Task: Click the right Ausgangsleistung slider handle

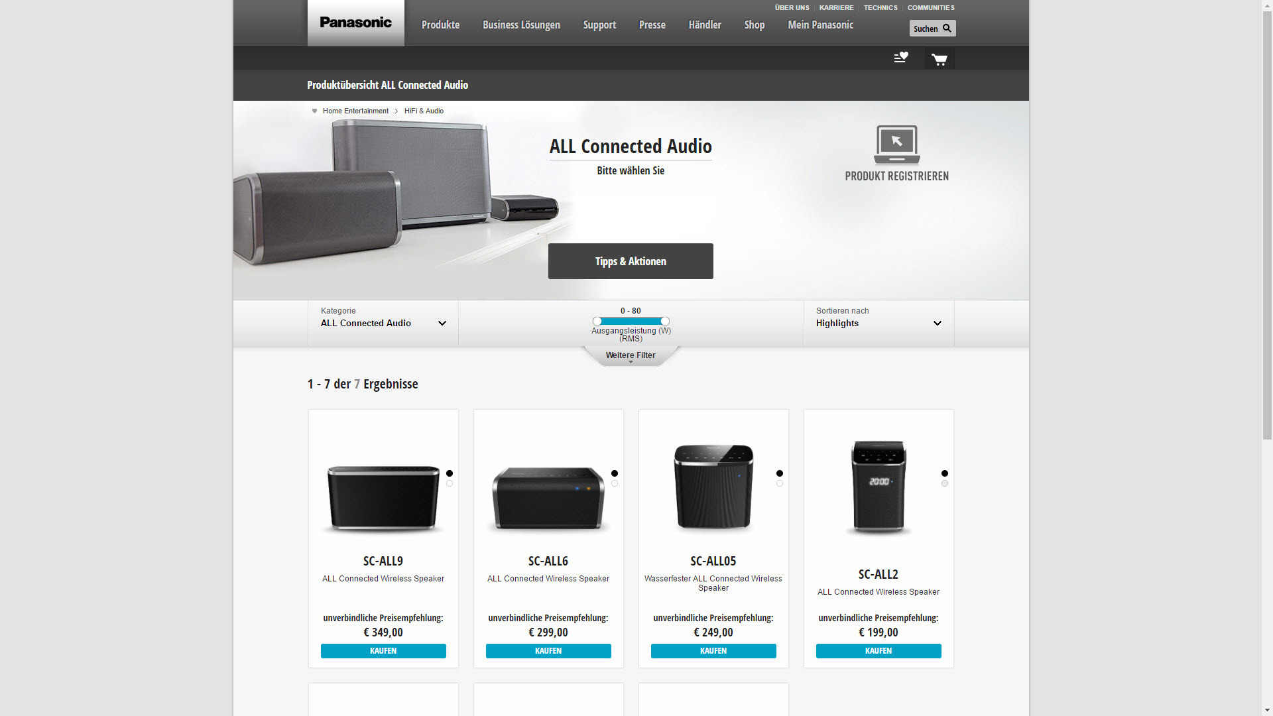Action: click(665, 322)
